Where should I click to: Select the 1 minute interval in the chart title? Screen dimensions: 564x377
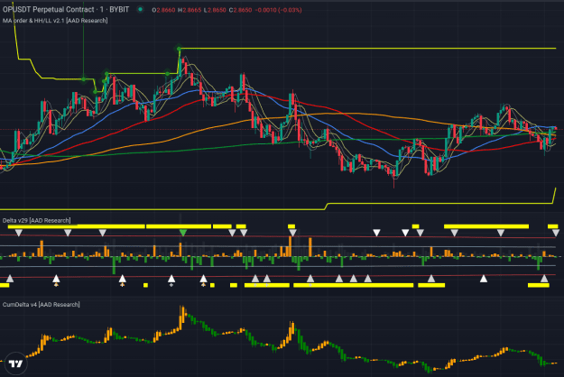click(x=102, y=10)
